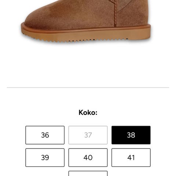Click the selected black size 38 box
The height and width of the screenshot is (176, 176).
click(x=131, y=135)
